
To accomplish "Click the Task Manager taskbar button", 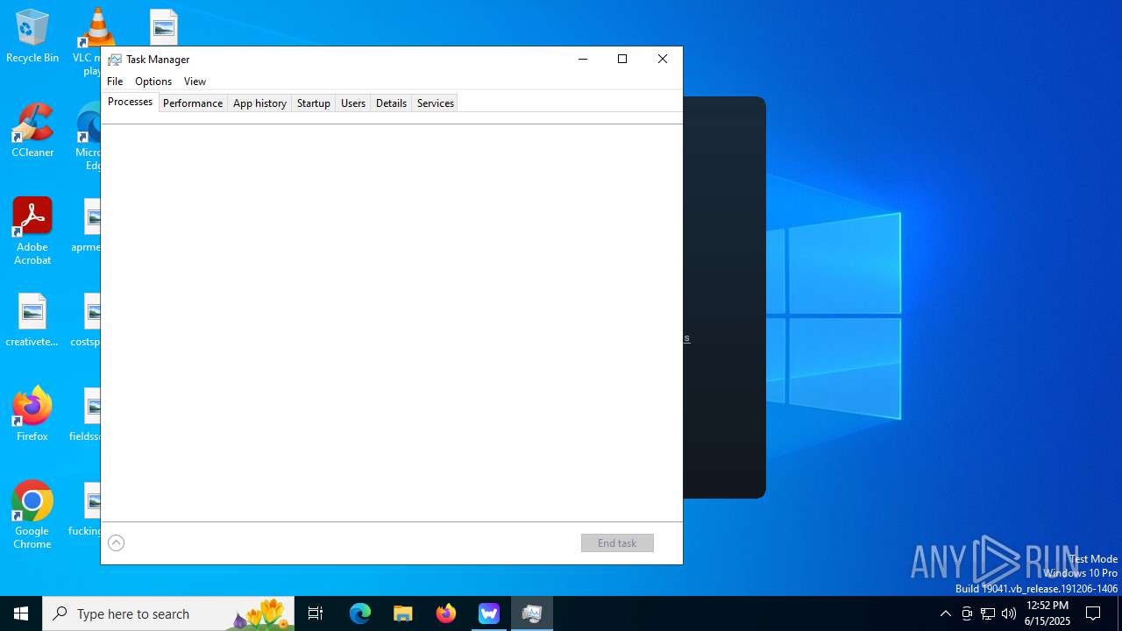I will point(532,613).
